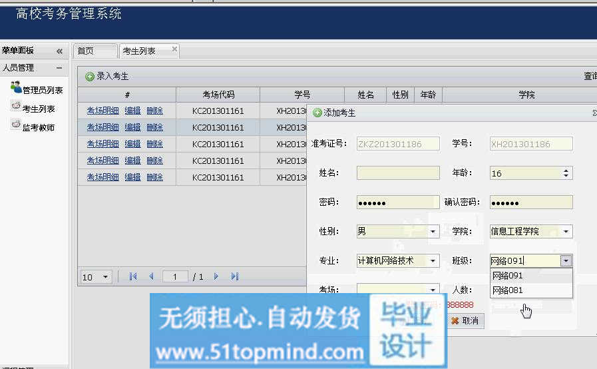Click the 录入考生 add student icon

[90, 77]
